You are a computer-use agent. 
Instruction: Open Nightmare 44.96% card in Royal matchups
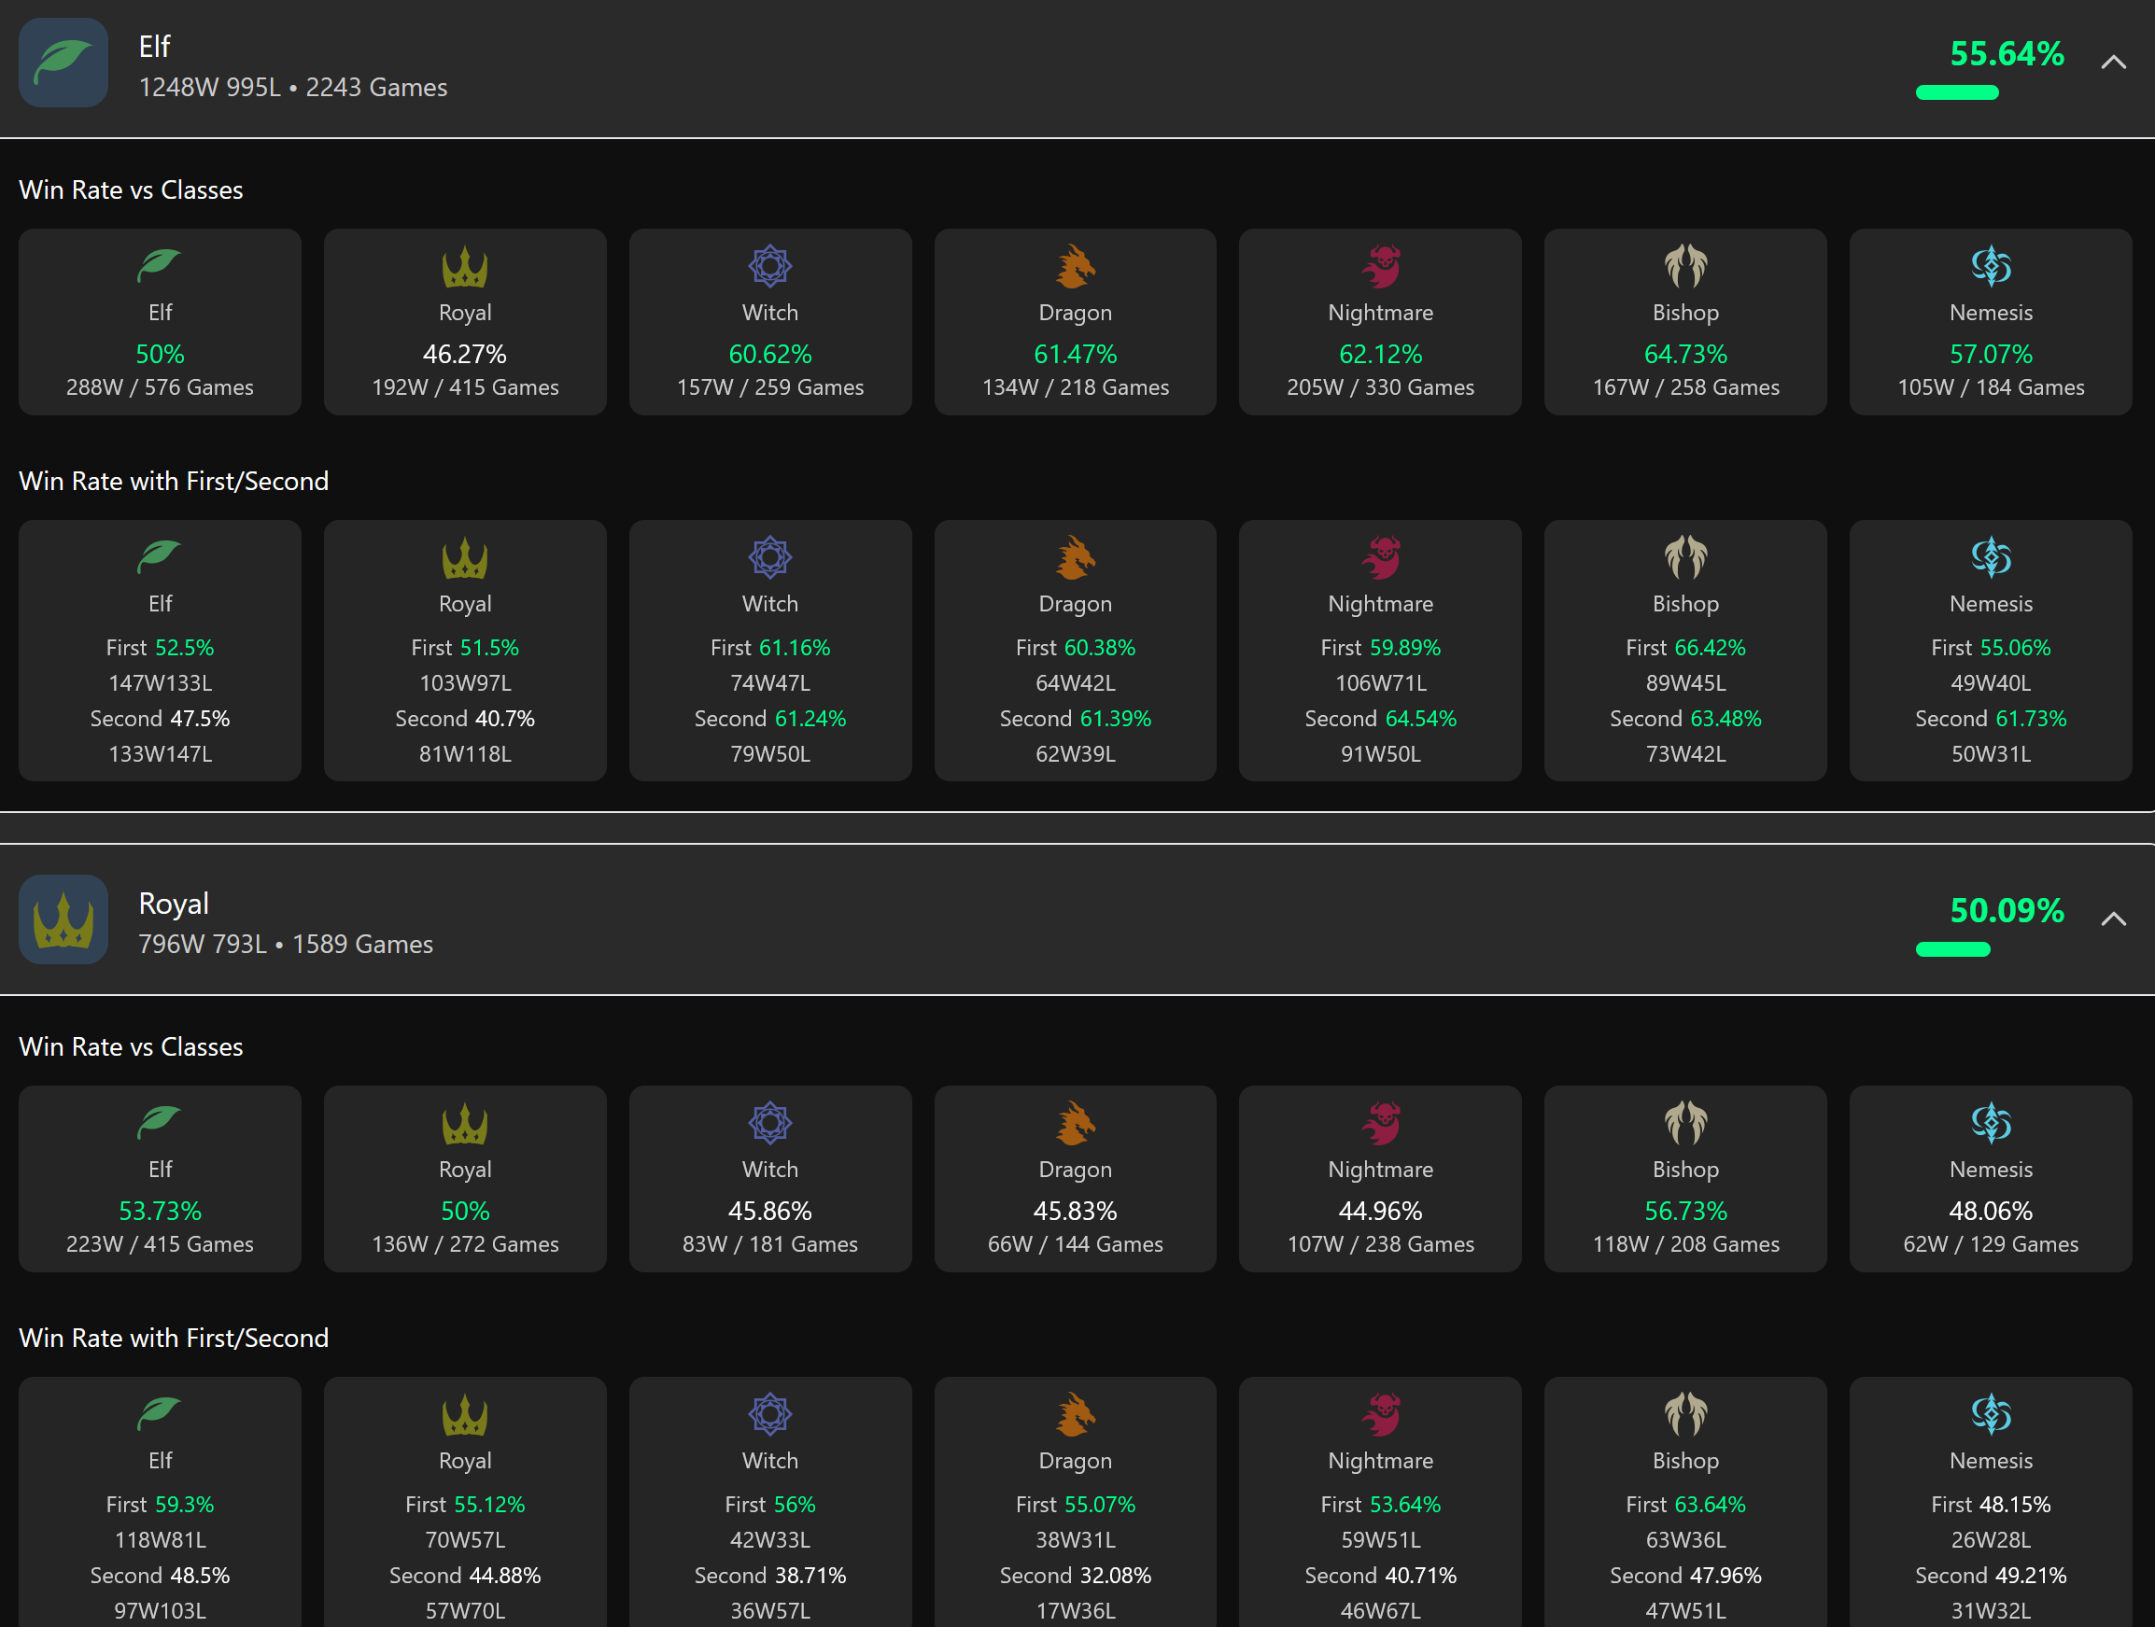pyautogui.click(x=1380, y=1179)
